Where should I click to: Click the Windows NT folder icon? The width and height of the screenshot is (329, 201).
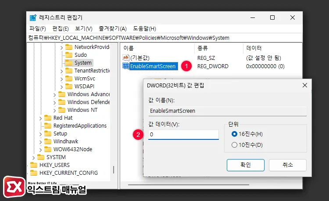click(x=62, y=110)
